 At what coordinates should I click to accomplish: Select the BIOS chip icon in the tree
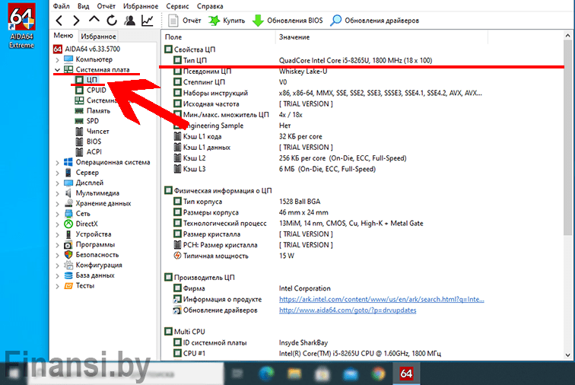click(x=79, y=142)
